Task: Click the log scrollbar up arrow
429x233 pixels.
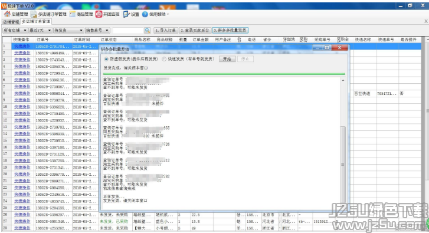Action: [342, 80]
